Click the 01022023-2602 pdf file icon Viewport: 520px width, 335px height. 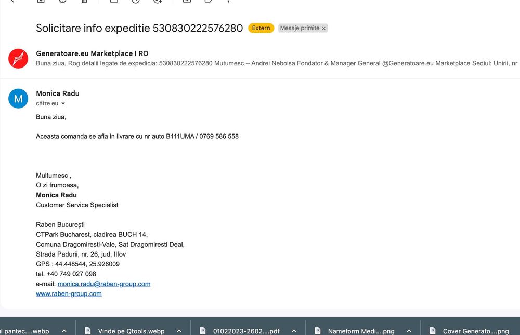203,331
